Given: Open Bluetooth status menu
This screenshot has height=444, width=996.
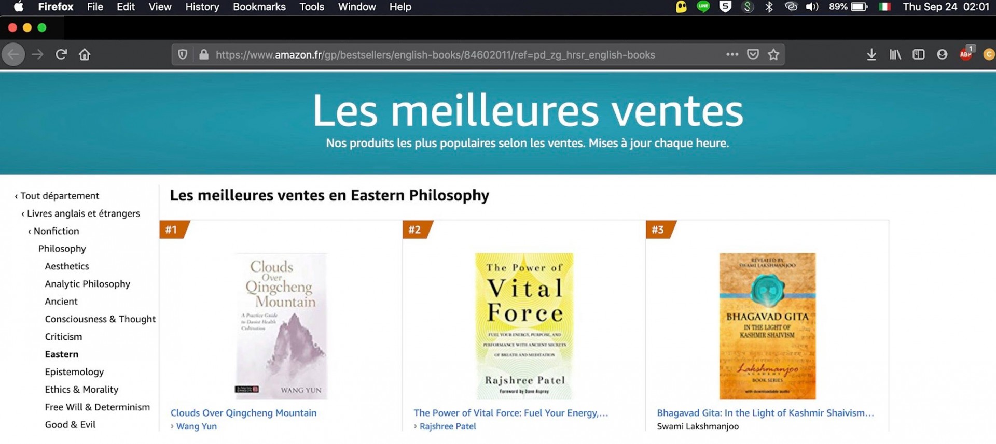Looking at the screenshot, I should (x=769, y=7).
